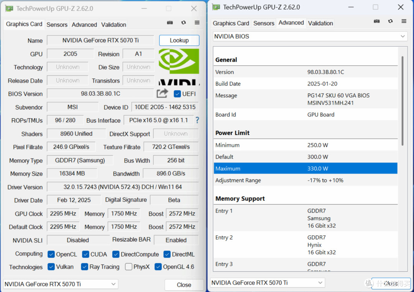Open hamburger menu in right GPU-Z window

pyautogui.click(x=404, y=21)
